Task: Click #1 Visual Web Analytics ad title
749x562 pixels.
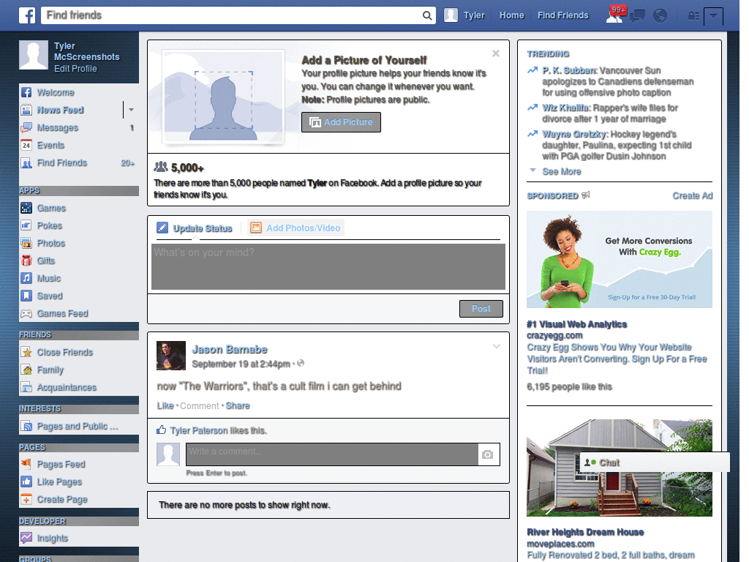Action: (x=576, y=324)
